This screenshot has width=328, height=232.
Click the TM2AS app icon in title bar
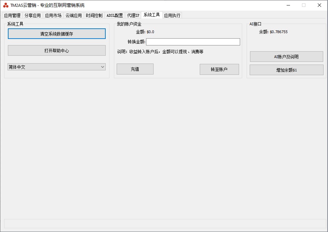tap(6, 5)
